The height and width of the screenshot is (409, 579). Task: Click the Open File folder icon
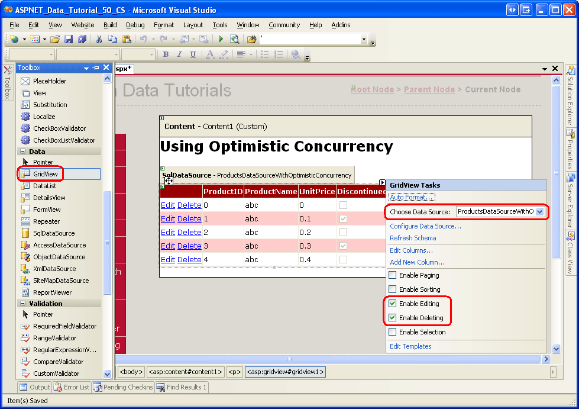click(55, 39)
